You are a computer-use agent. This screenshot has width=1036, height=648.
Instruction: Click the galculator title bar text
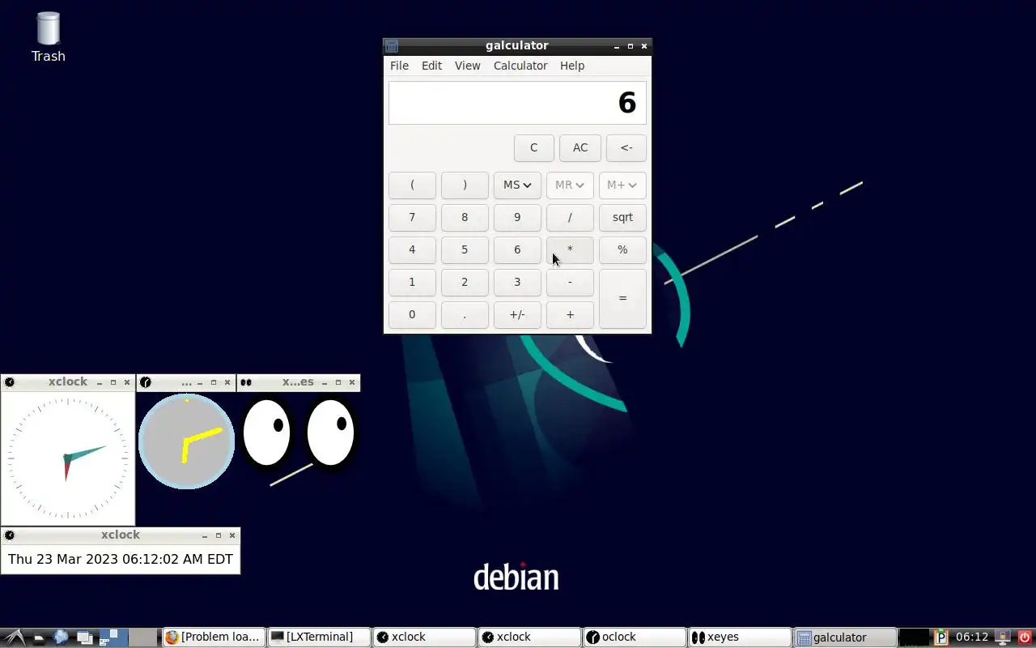(517, 46)
